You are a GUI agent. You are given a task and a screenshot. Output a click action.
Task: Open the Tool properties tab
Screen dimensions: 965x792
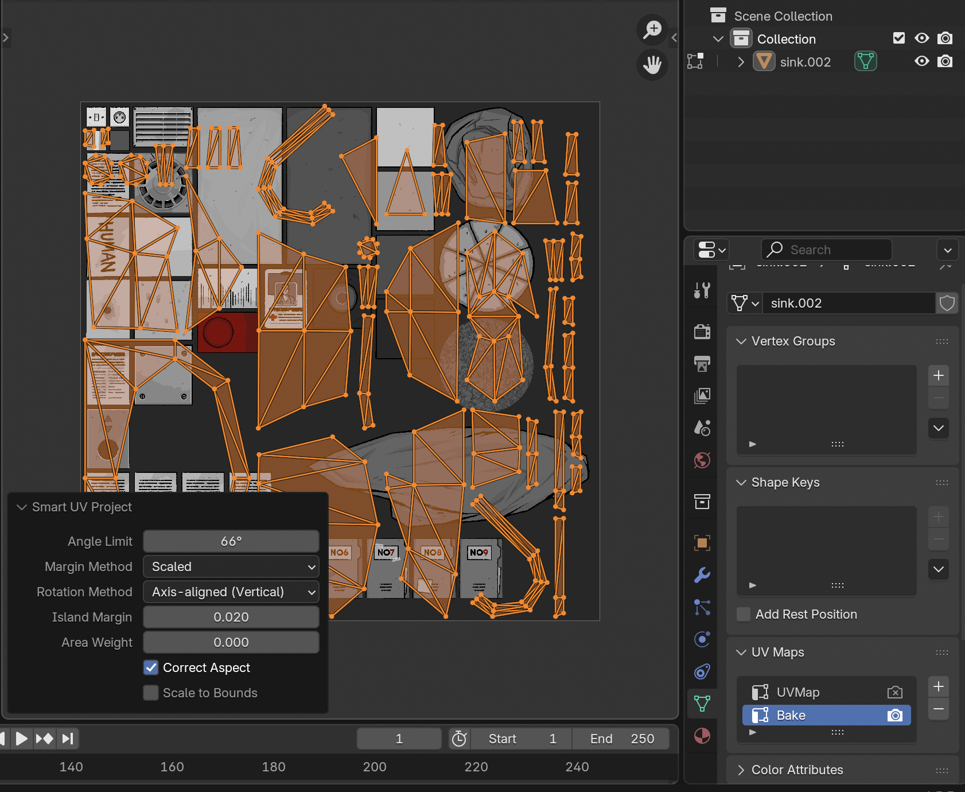tap(702, 290)
